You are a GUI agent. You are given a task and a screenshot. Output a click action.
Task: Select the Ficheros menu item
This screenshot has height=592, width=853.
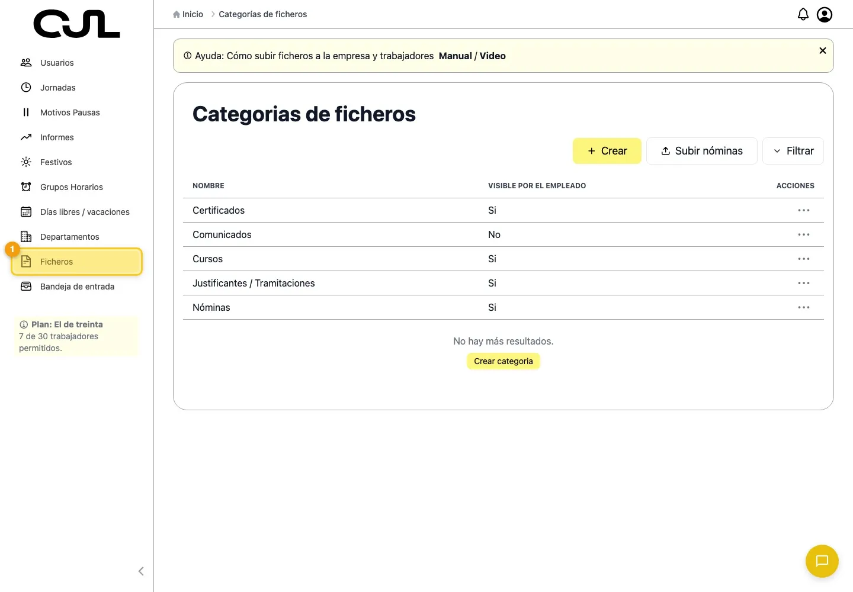tap(76, 262)
